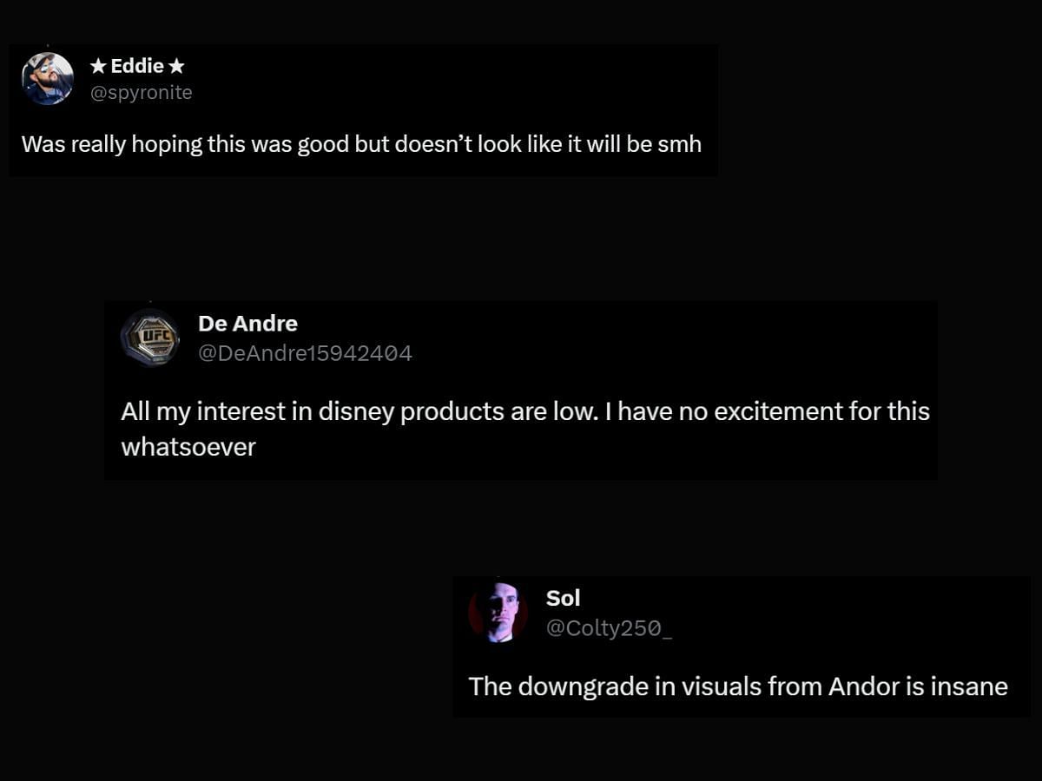
Task: Open Eddie's profile picture
Action: click(48, 79)
